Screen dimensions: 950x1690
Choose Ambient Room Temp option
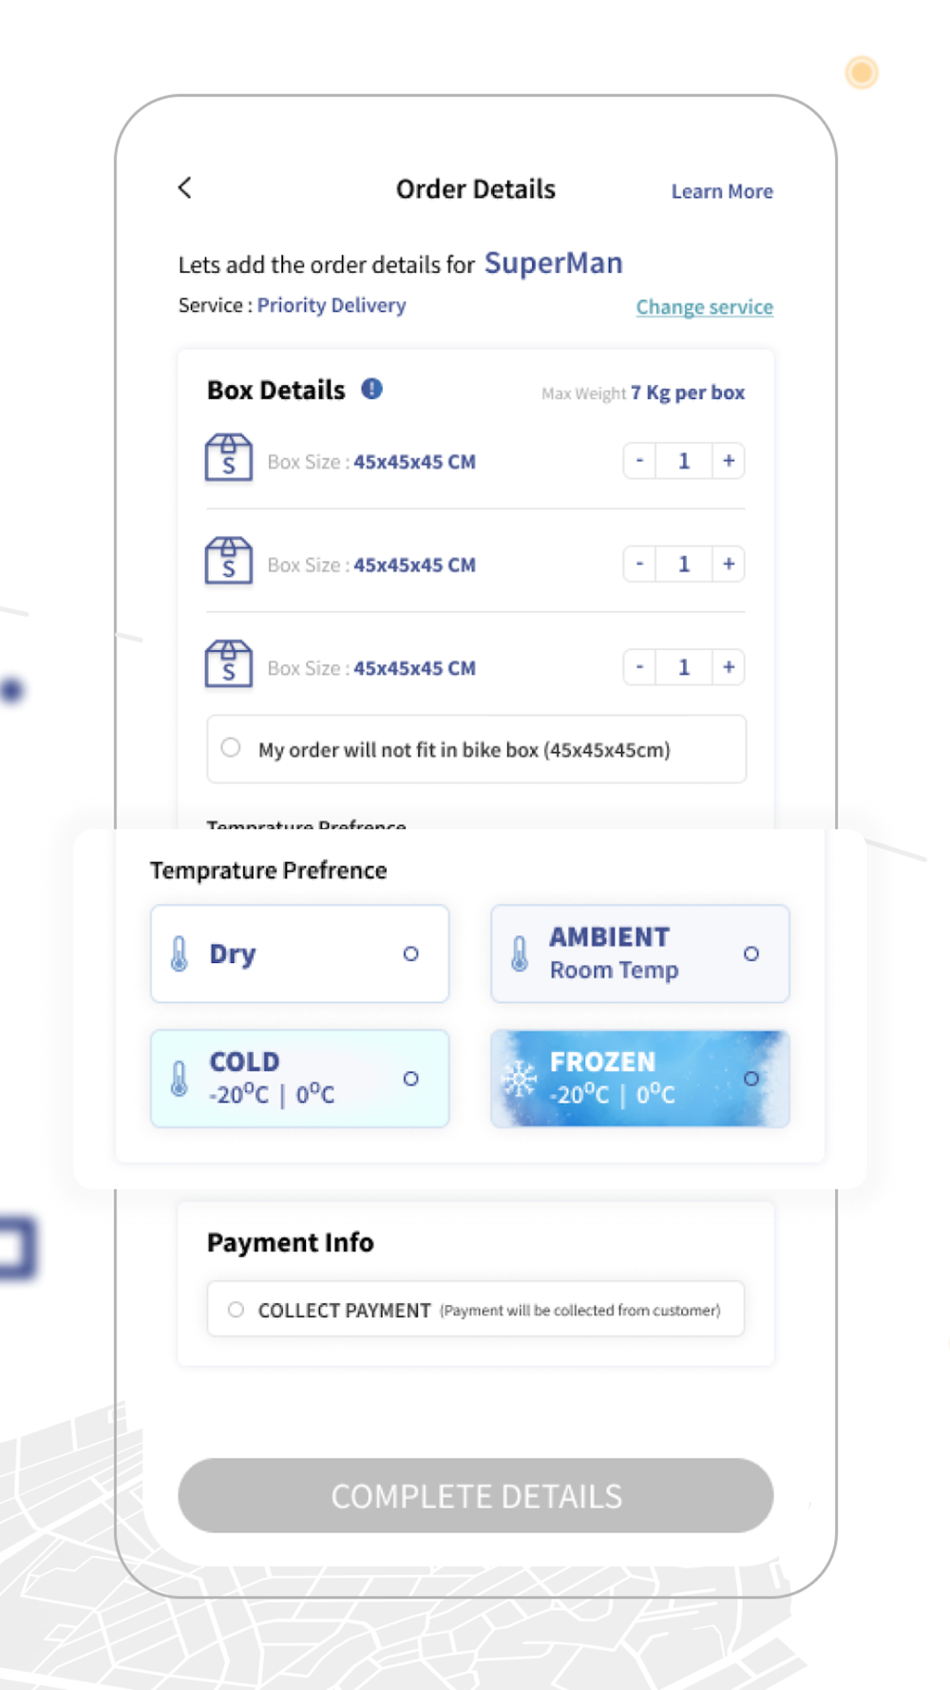click(x=639, y=953)
